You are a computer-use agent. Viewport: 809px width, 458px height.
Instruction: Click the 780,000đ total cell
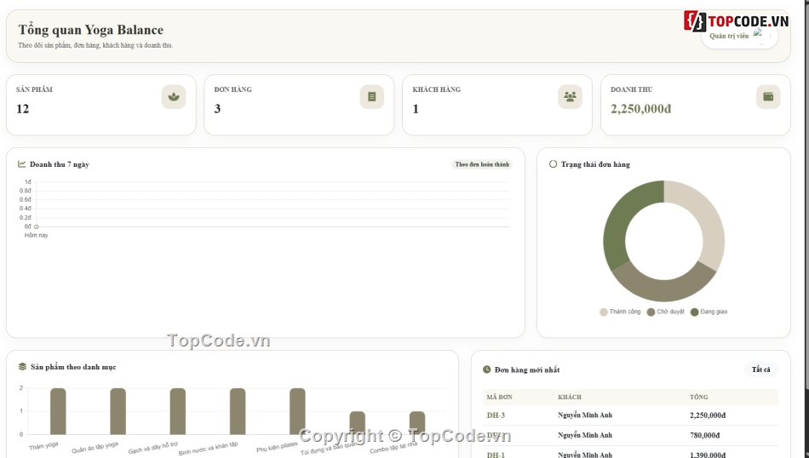pyautogui.click(x=704, y=435)
